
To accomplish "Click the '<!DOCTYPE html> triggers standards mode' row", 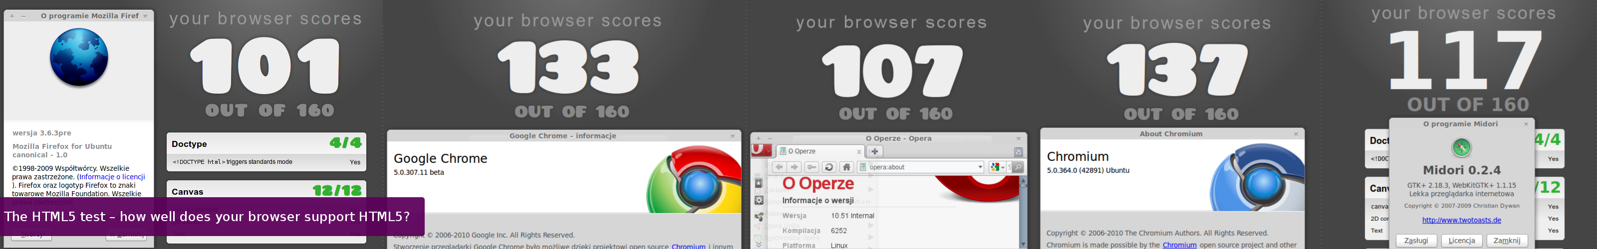I will tap(266, 162).
